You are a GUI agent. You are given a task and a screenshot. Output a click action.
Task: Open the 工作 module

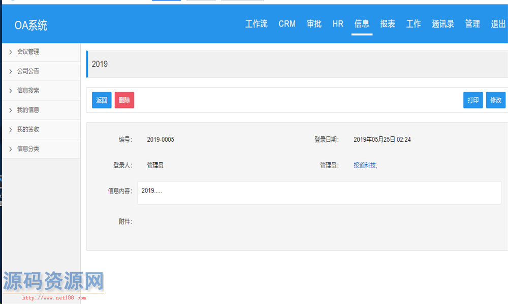pos(413,23)
